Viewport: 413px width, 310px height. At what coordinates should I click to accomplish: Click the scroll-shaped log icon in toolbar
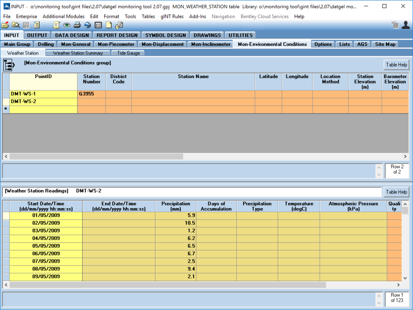coord(56,25)
